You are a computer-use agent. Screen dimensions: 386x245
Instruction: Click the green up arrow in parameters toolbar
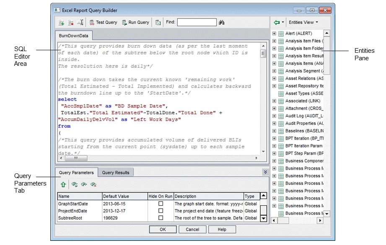pyautogui.click(x=63, y=184)
